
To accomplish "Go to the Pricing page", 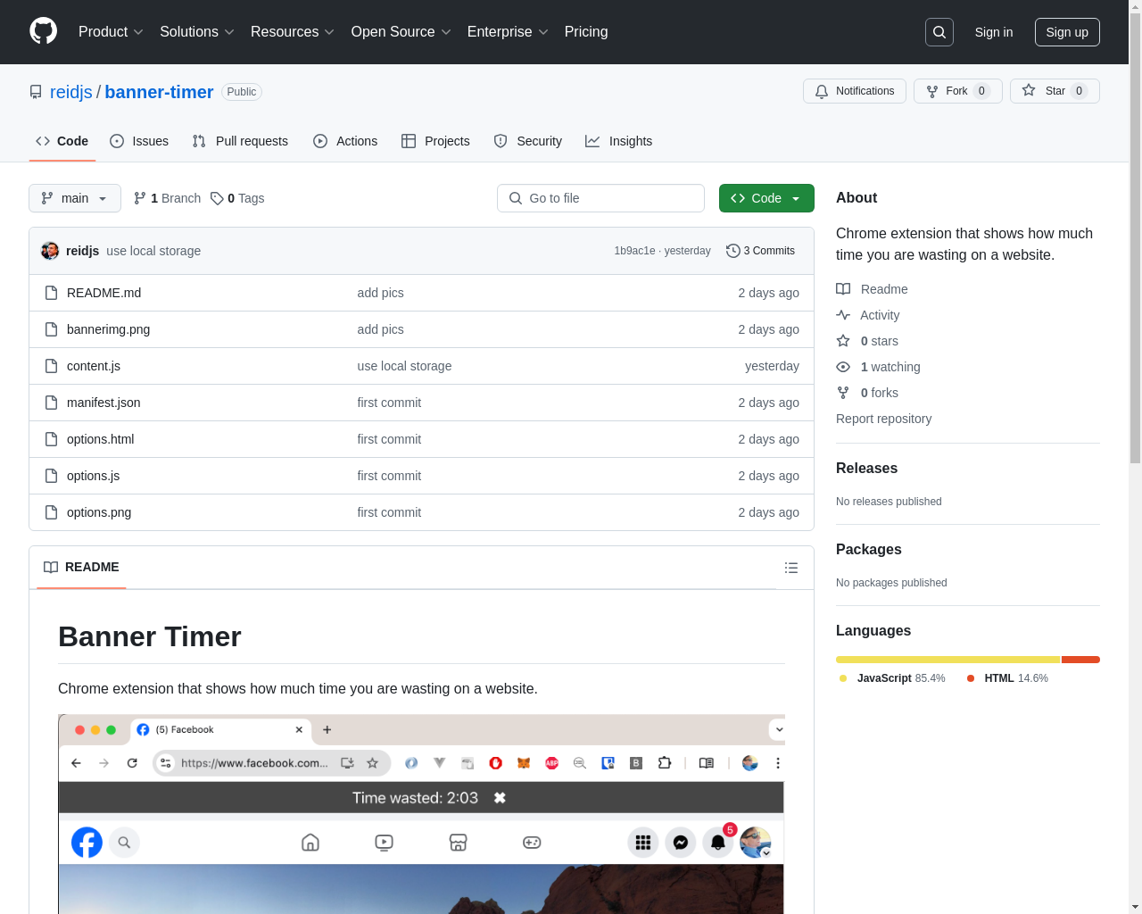I will click(586, 32).
